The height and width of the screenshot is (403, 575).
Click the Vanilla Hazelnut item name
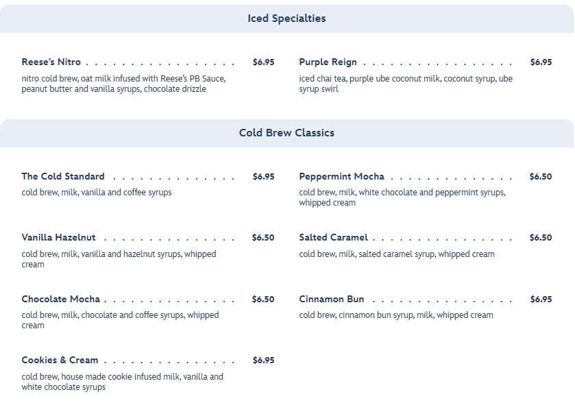pyautogui.click(x=58, y=238)
